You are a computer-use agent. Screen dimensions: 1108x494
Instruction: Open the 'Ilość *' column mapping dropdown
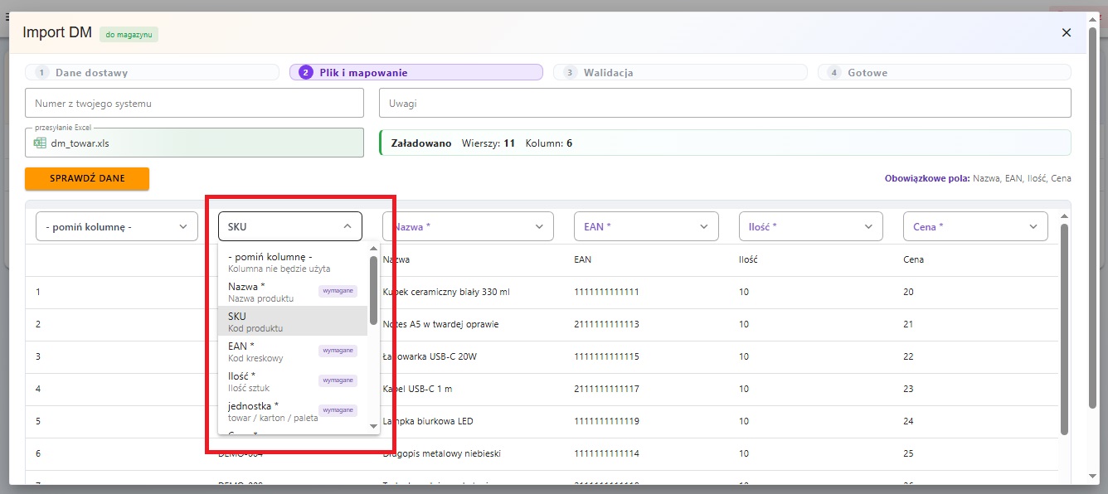(x=810, y=226)
